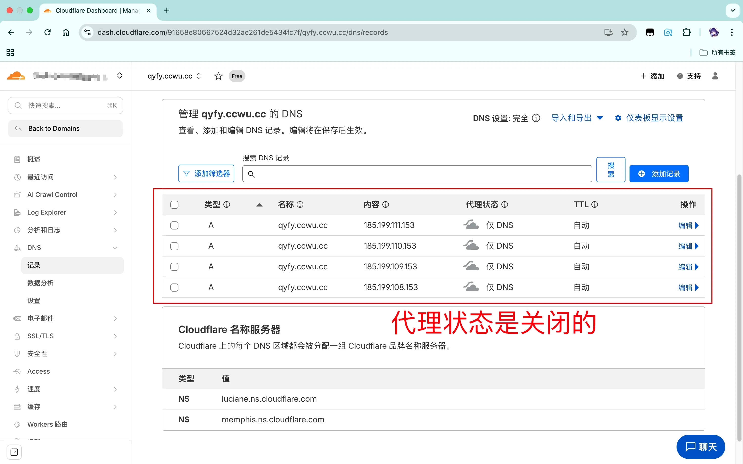
Task: Check the 185.199.108.153 record checkbox
Action: coord(174,288)
